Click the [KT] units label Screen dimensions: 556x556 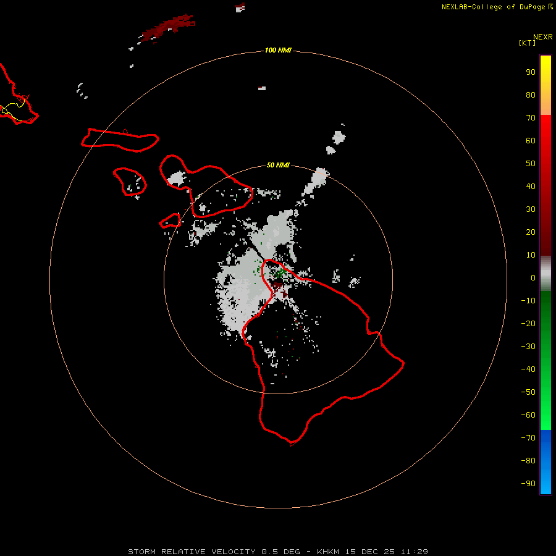point(527,43)
